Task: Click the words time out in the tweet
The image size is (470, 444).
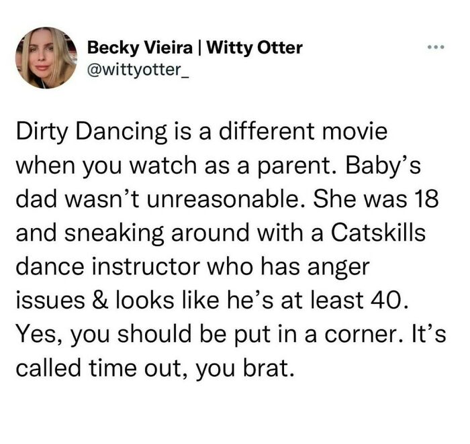Action: point(136,368)
